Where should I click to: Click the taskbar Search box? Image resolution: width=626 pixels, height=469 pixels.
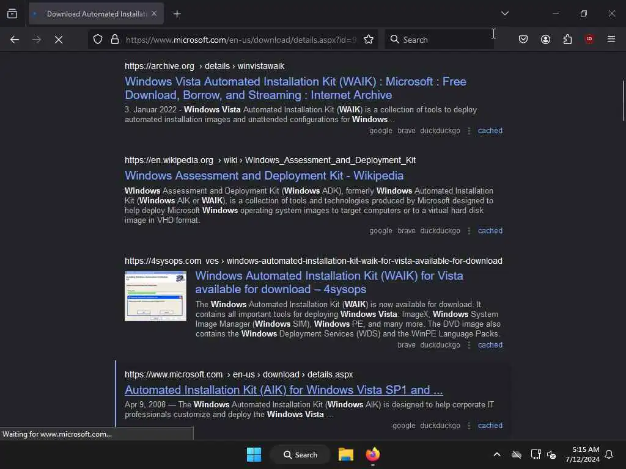pos(300,454)
